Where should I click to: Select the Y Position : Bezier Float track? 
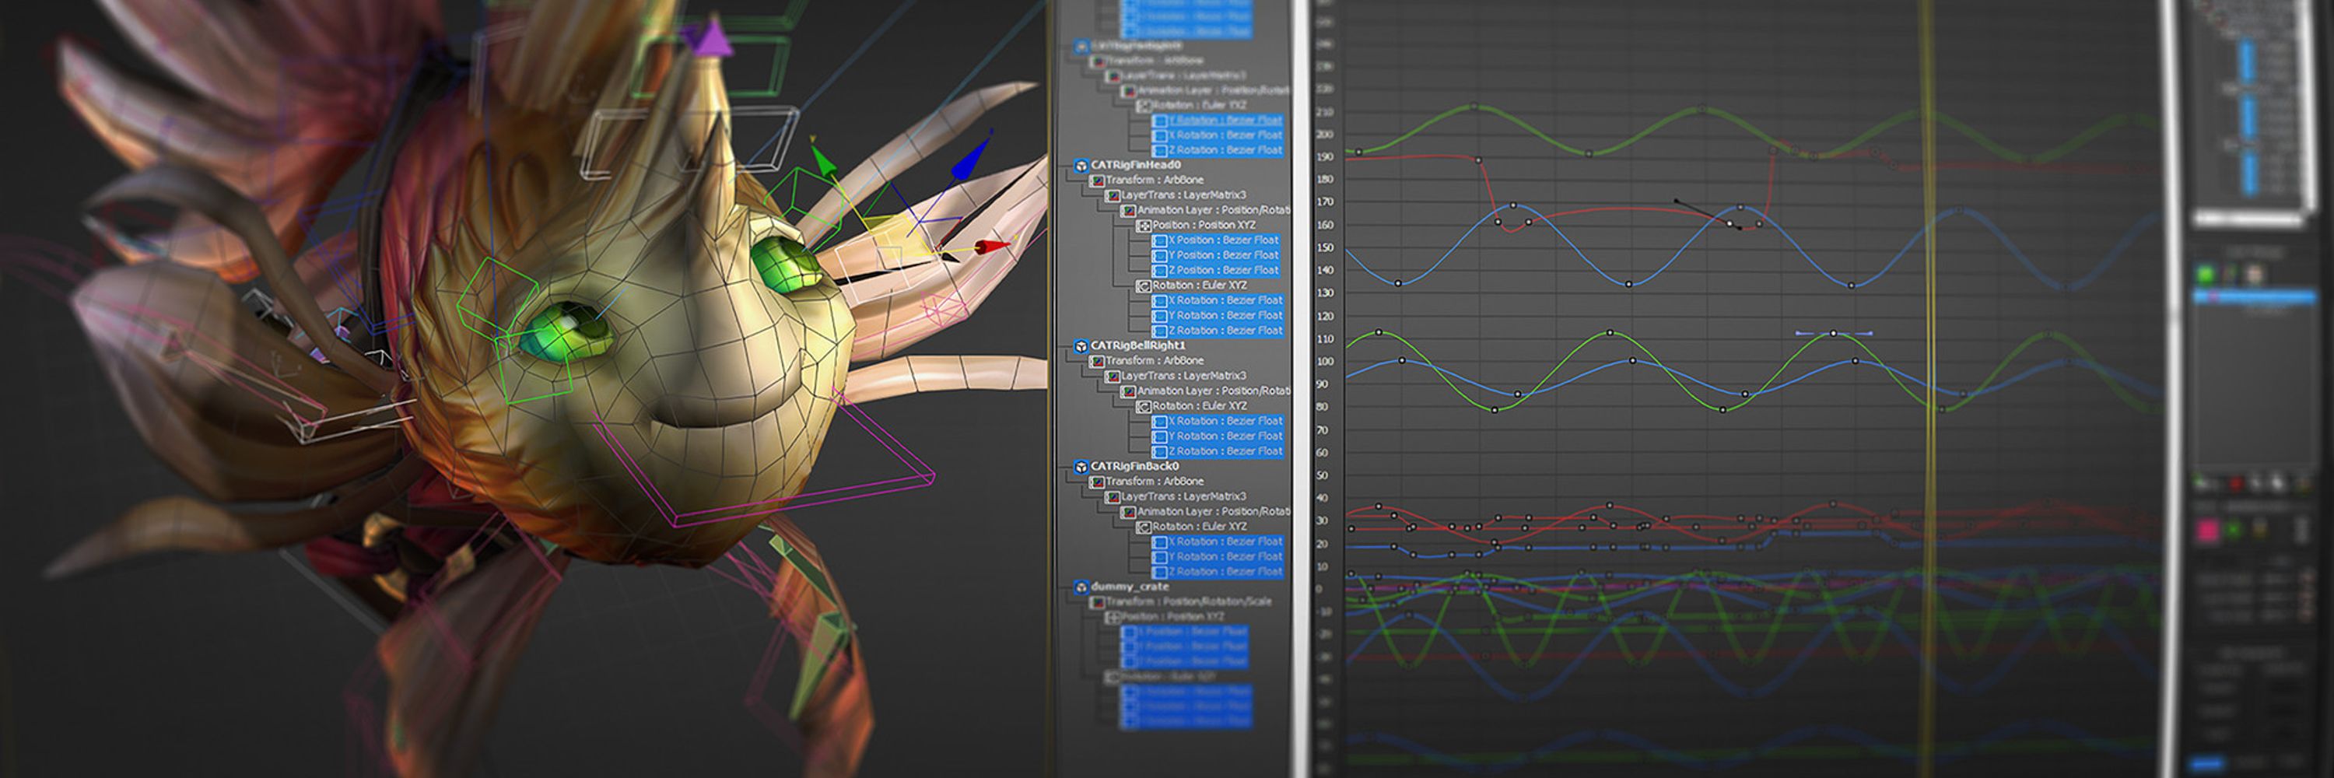tap(1218, 255)
